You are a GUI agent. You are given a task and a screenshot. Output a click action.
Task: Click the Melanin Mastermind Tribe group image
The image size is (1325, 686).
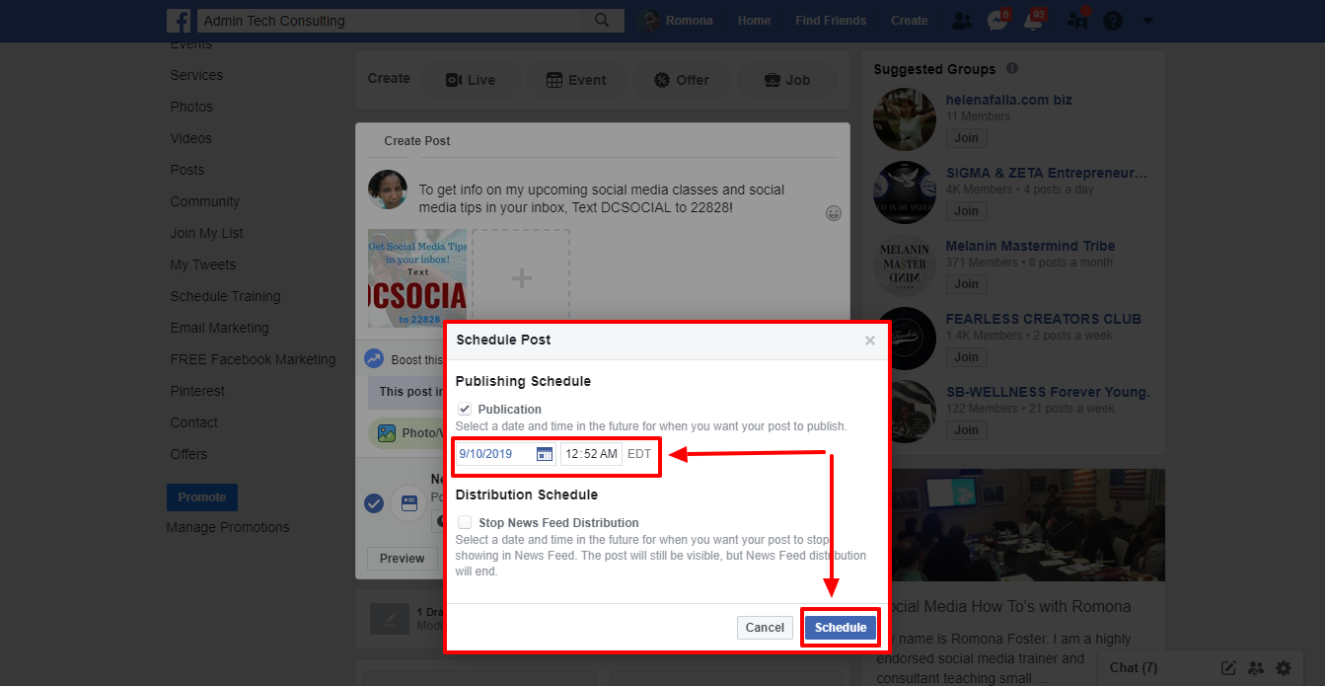pyautogui.click(x=905, y=266)
